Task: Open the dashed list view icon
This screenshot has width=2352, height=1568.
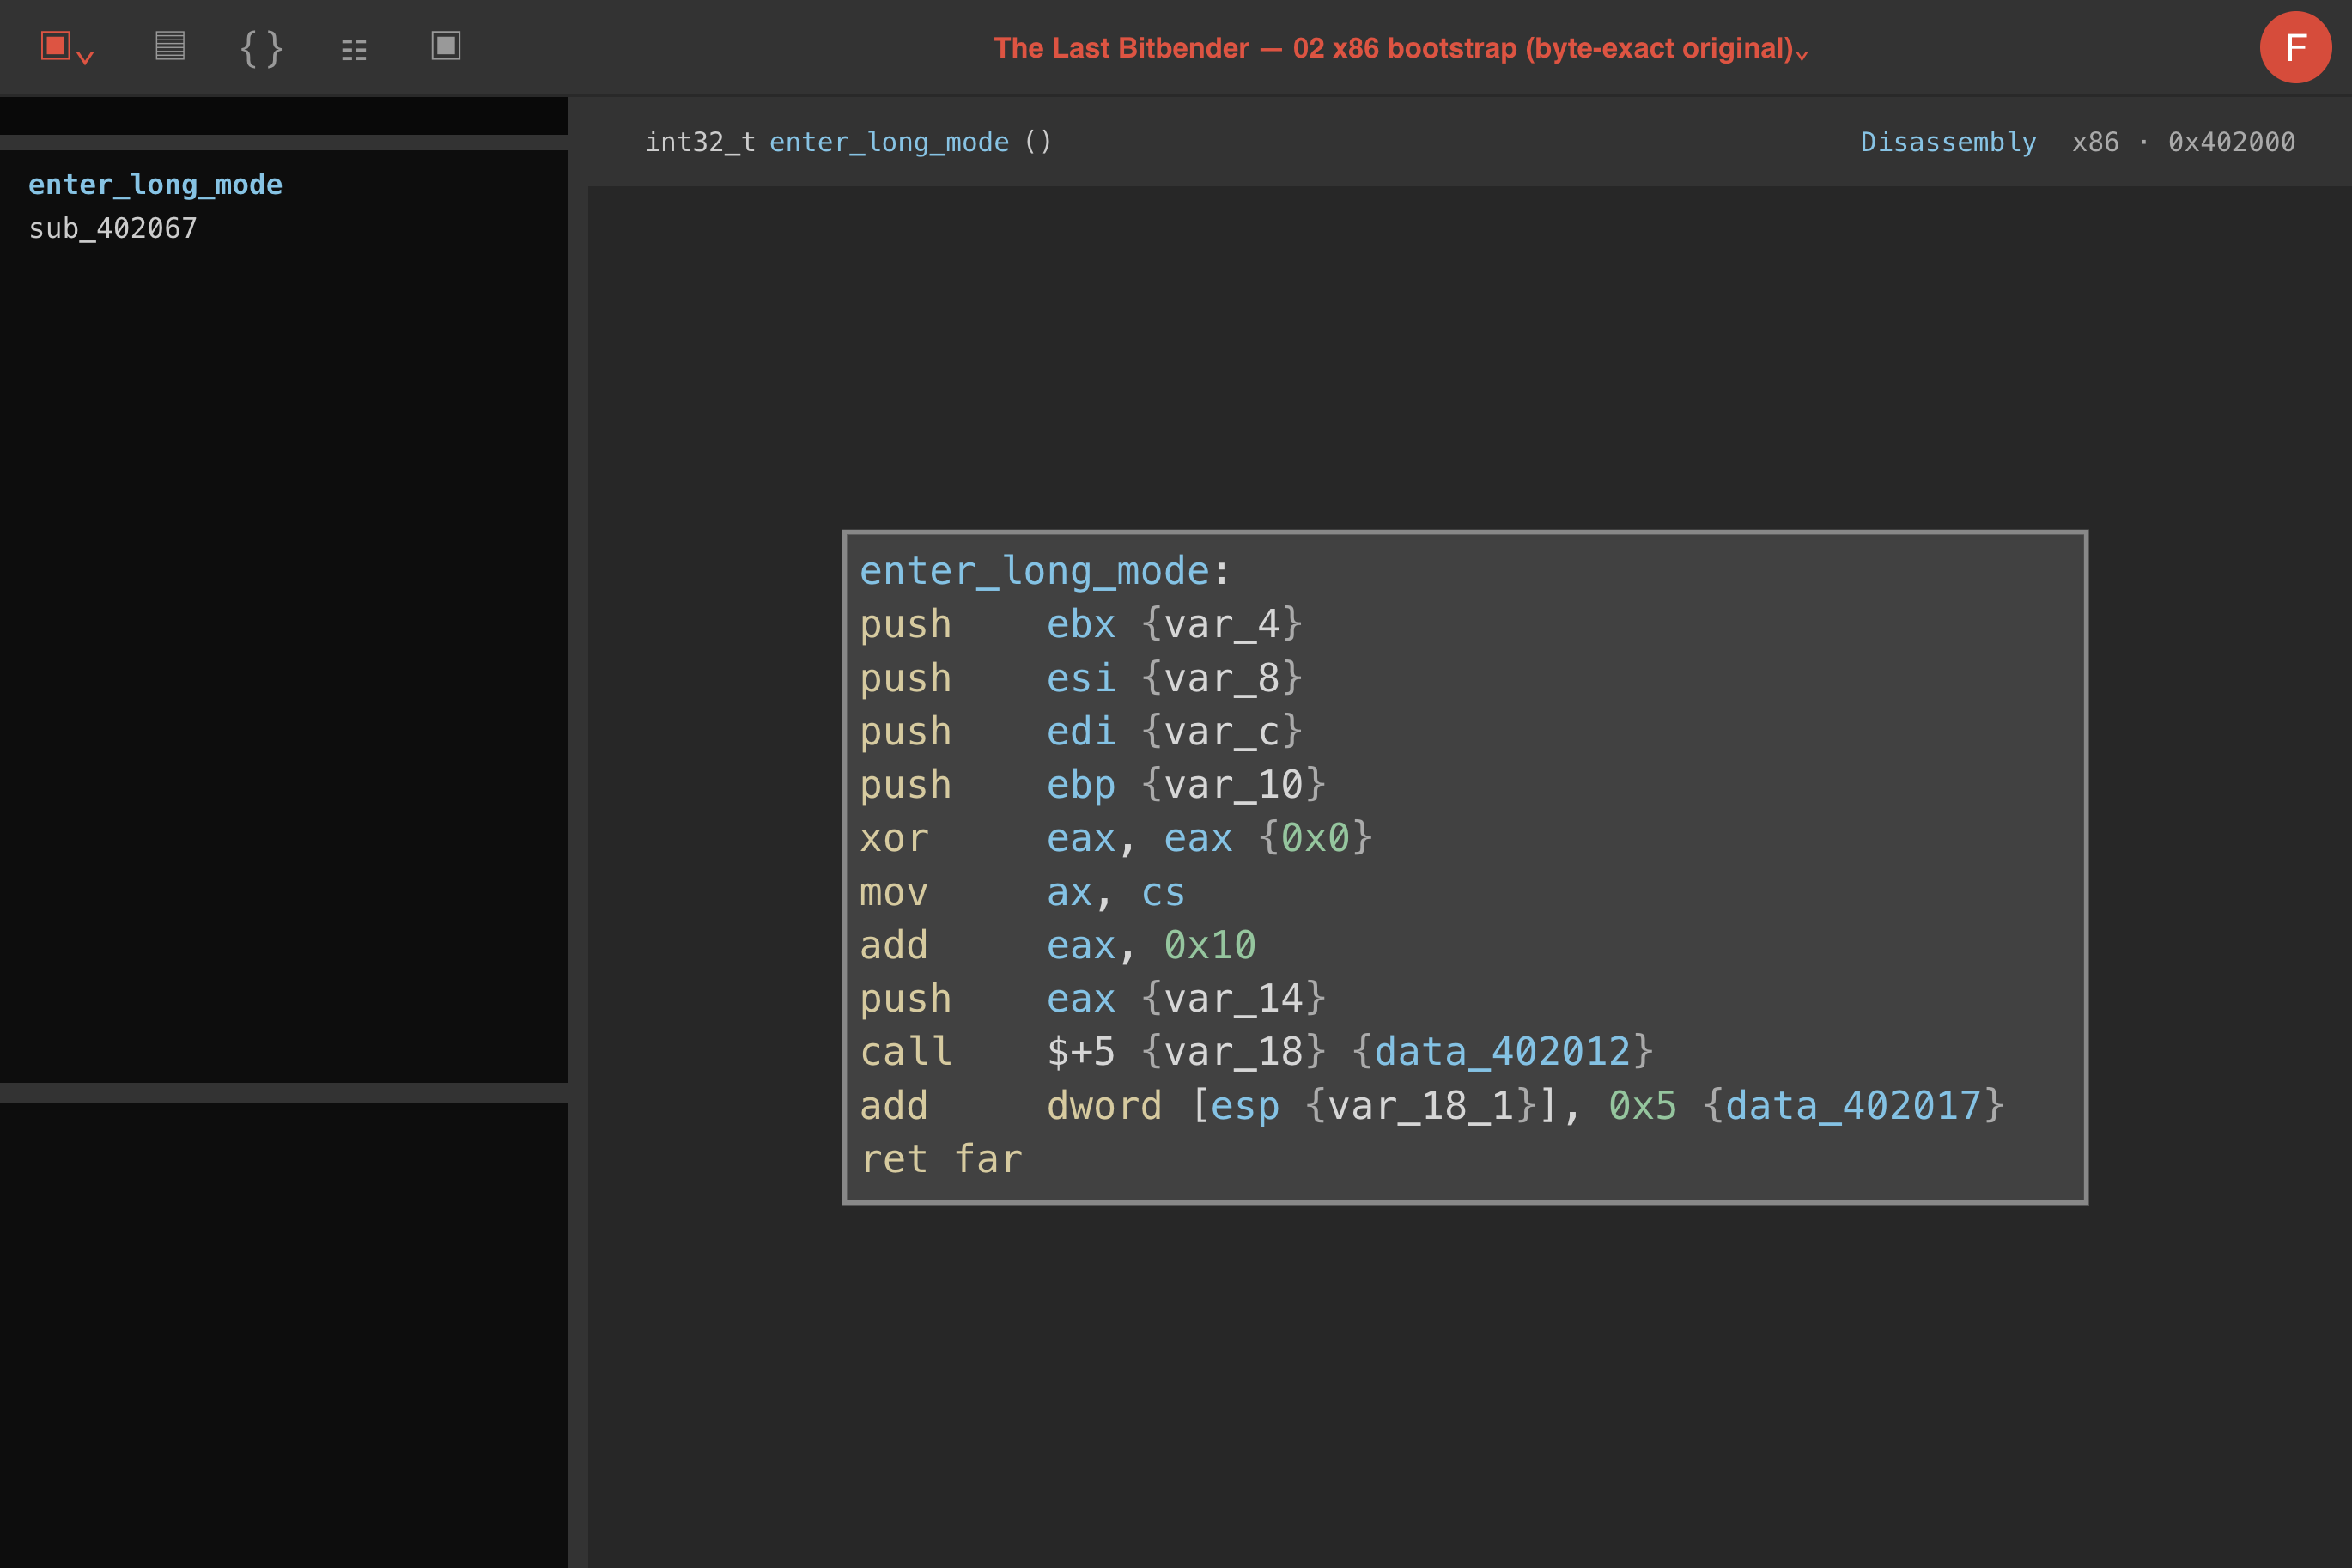Action: (x=354, y=49)
